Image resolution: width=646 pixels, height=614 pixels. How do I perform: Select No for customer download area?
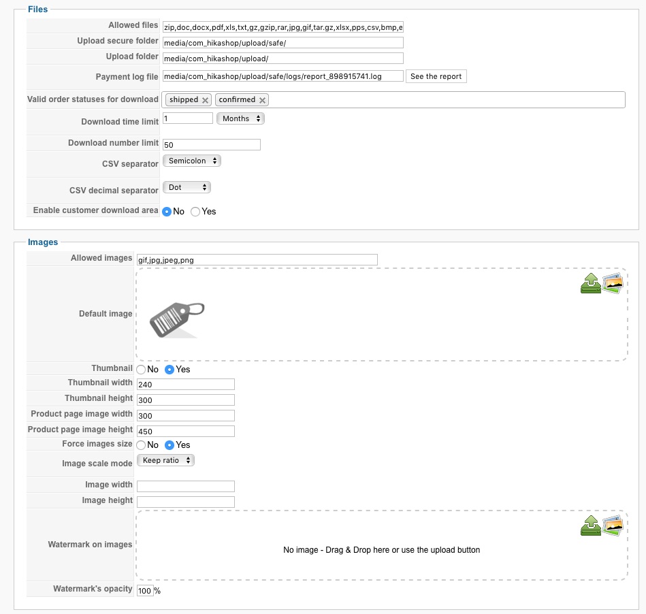click(x=167, y=212)
